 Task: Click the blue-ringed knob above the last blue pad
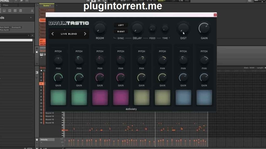point(204,78)
